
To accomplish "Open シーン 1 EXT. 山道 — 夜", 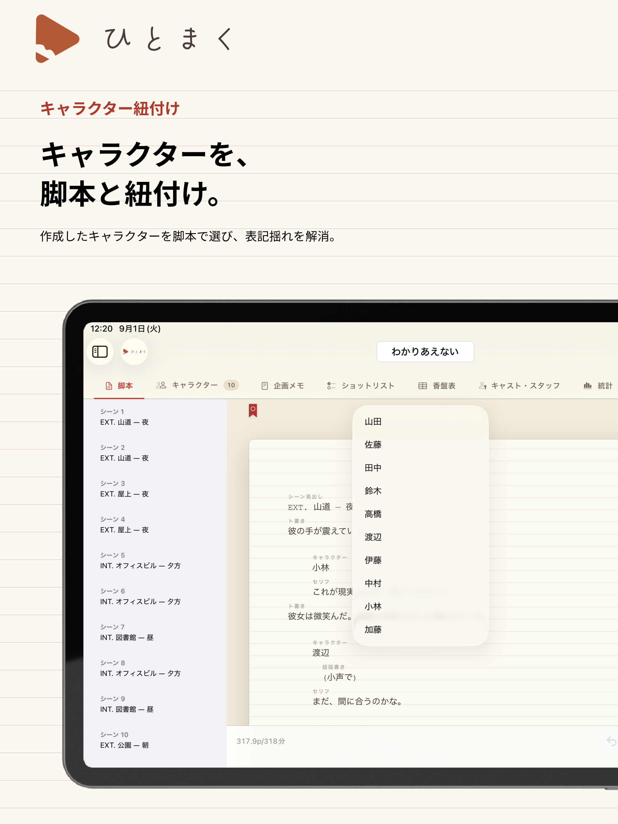I will [x=155, y=417].
